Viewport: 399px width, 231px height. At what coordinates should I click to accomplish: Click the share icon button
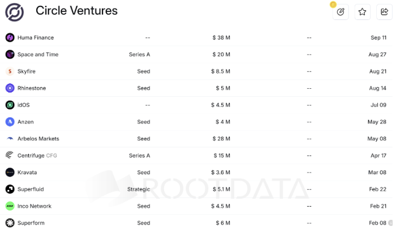tap(384, 12)
